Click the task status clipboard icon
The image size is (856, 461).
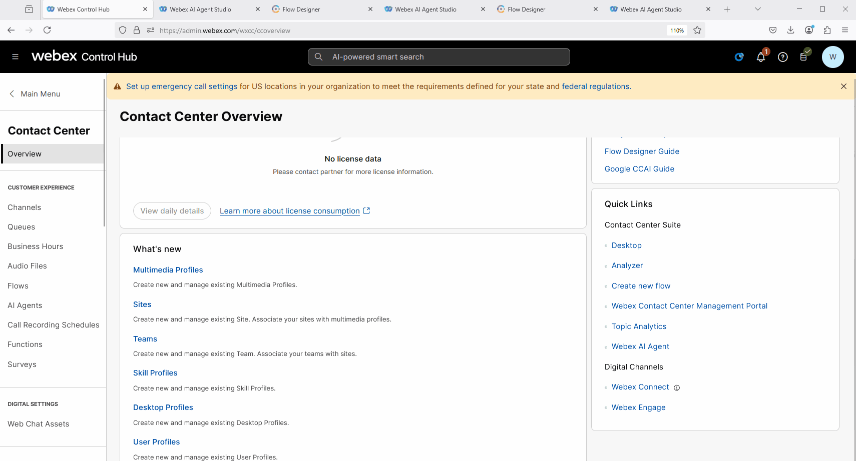point(804,56)
